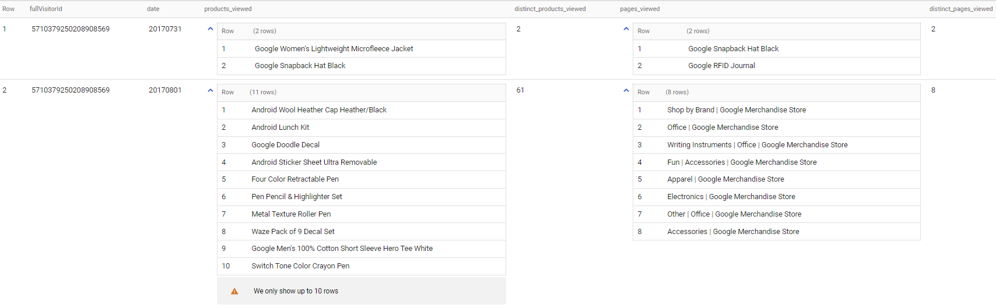Viewport: 996px width, 308px height.
Task: Click the fullVisitorId column header
Action: (46, 9)
